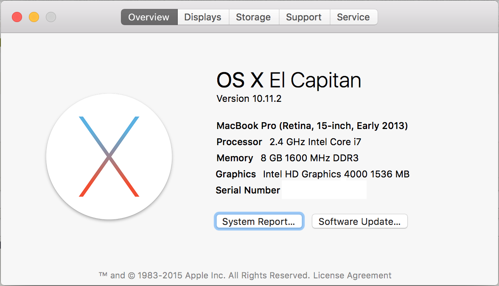This screenshot has height=286, width=499.
Task: Click the OS X El Capitan logo
Action: 109,157
